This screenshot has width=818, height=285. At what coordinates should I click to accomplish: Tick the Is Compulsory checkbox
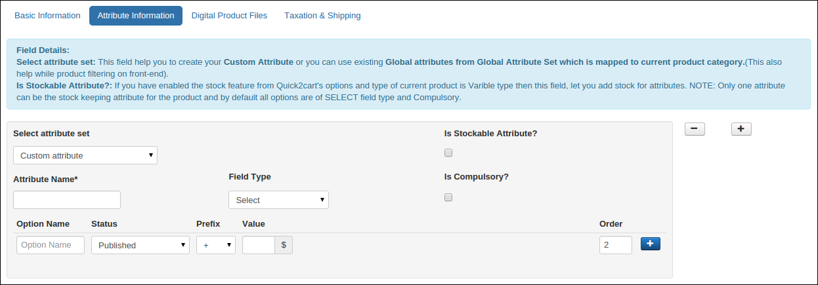pyautogui.click(x=448, y=197)
